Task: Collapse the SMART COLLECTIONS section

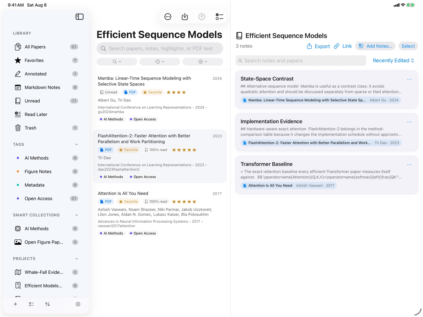Action: point(76,215)
